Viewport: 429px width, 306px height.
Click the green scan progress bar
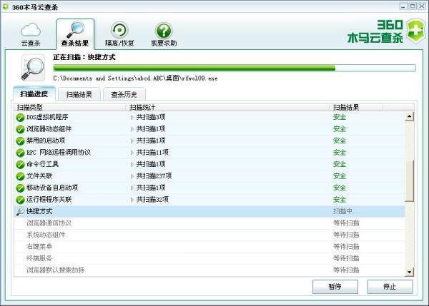(x=235, y=68)
